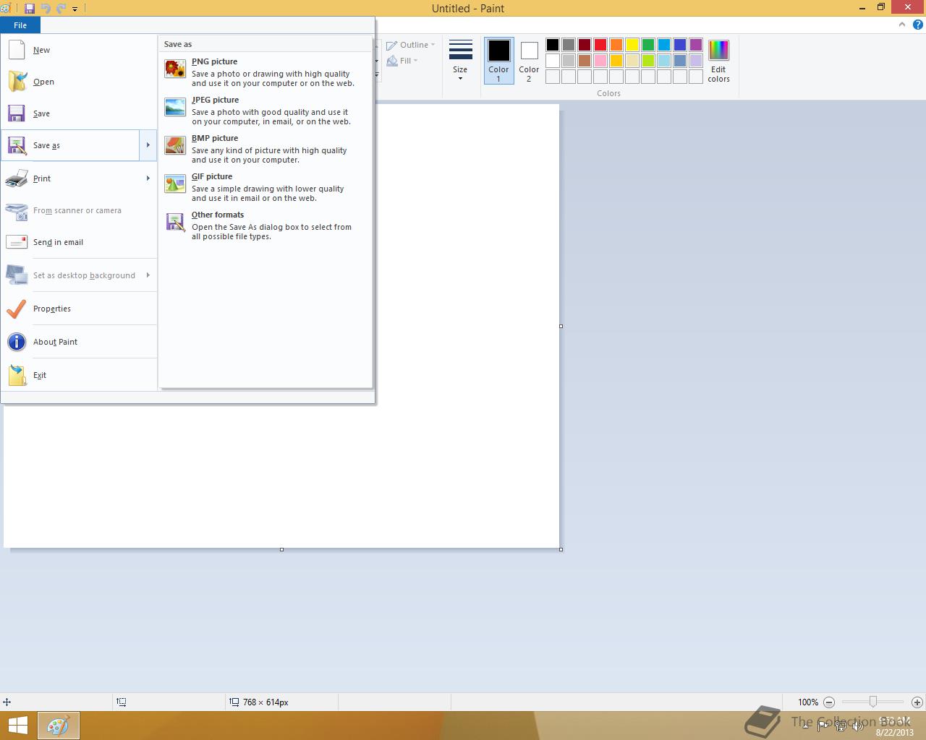The image size is (926, 740).
Task: Open Other formats Save As dialog
Action: coord(265,225)
